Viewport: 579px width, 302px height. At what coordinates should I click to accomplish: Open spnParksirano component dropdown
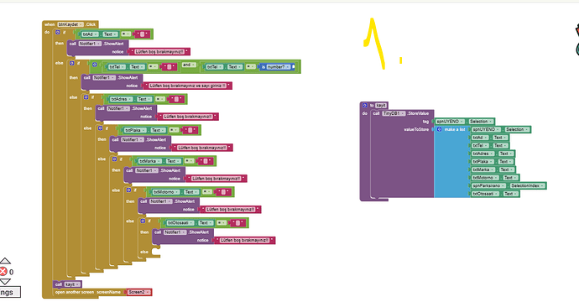503,185
